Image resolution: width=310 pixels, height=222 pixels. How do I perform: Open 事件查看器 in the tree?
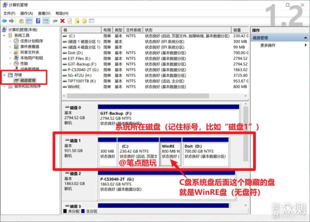pos(30,47)
